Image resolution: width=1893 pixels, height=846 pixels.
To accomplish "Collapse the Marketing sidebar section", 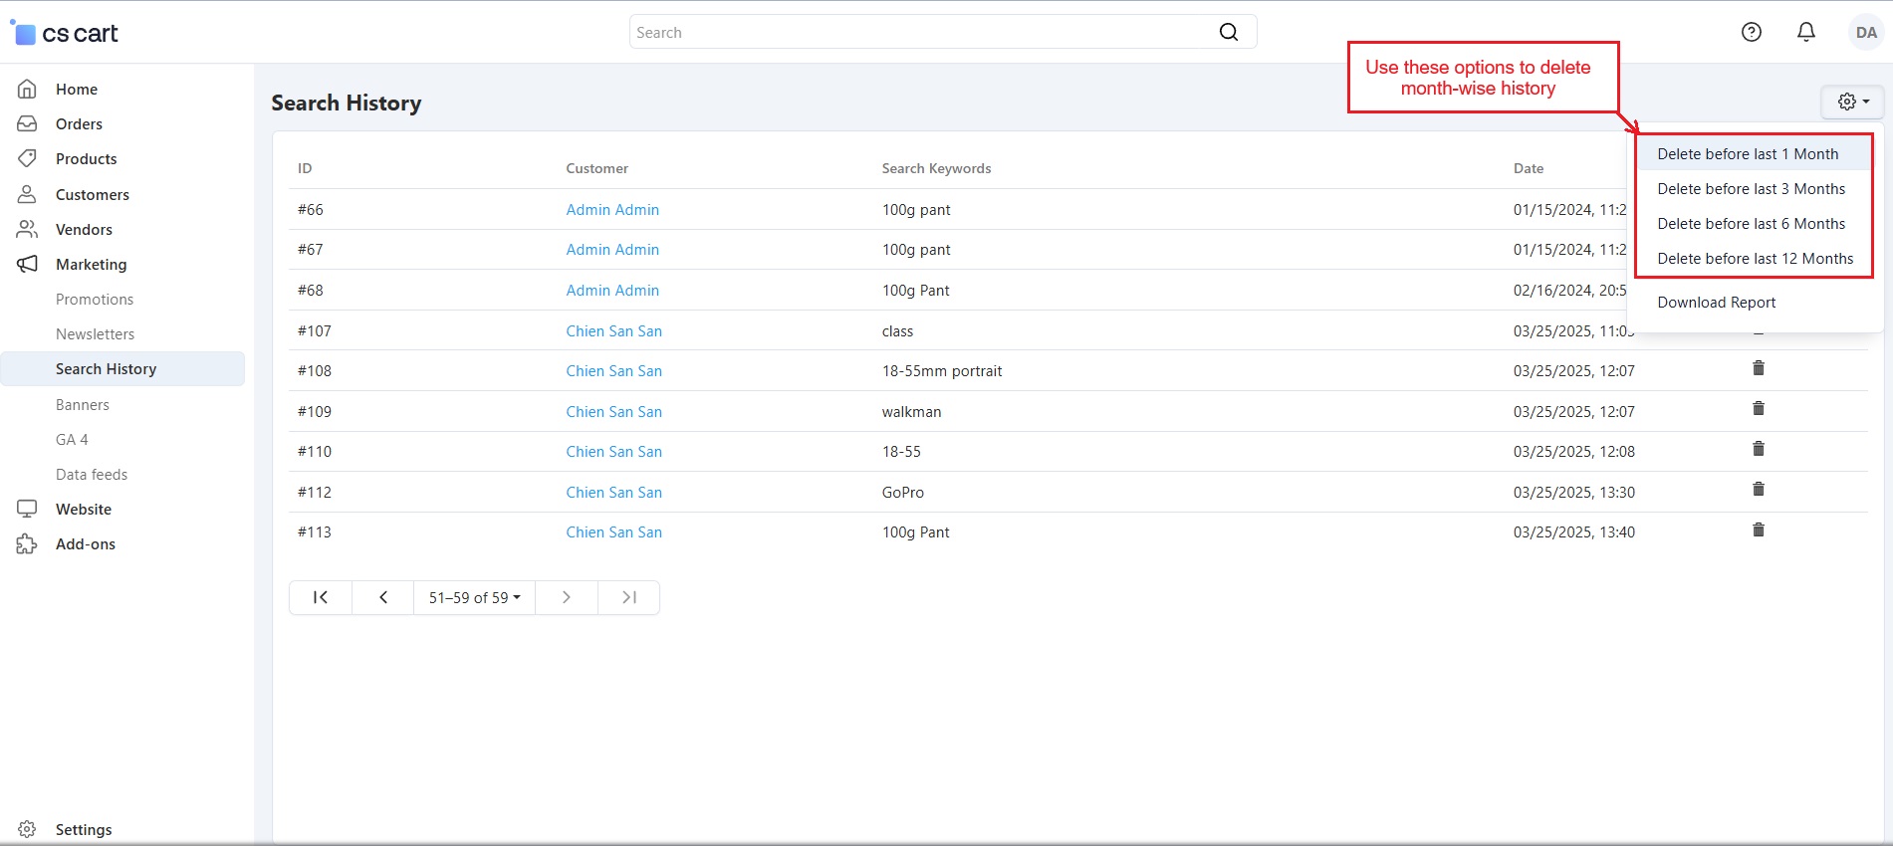I will 91,265.
